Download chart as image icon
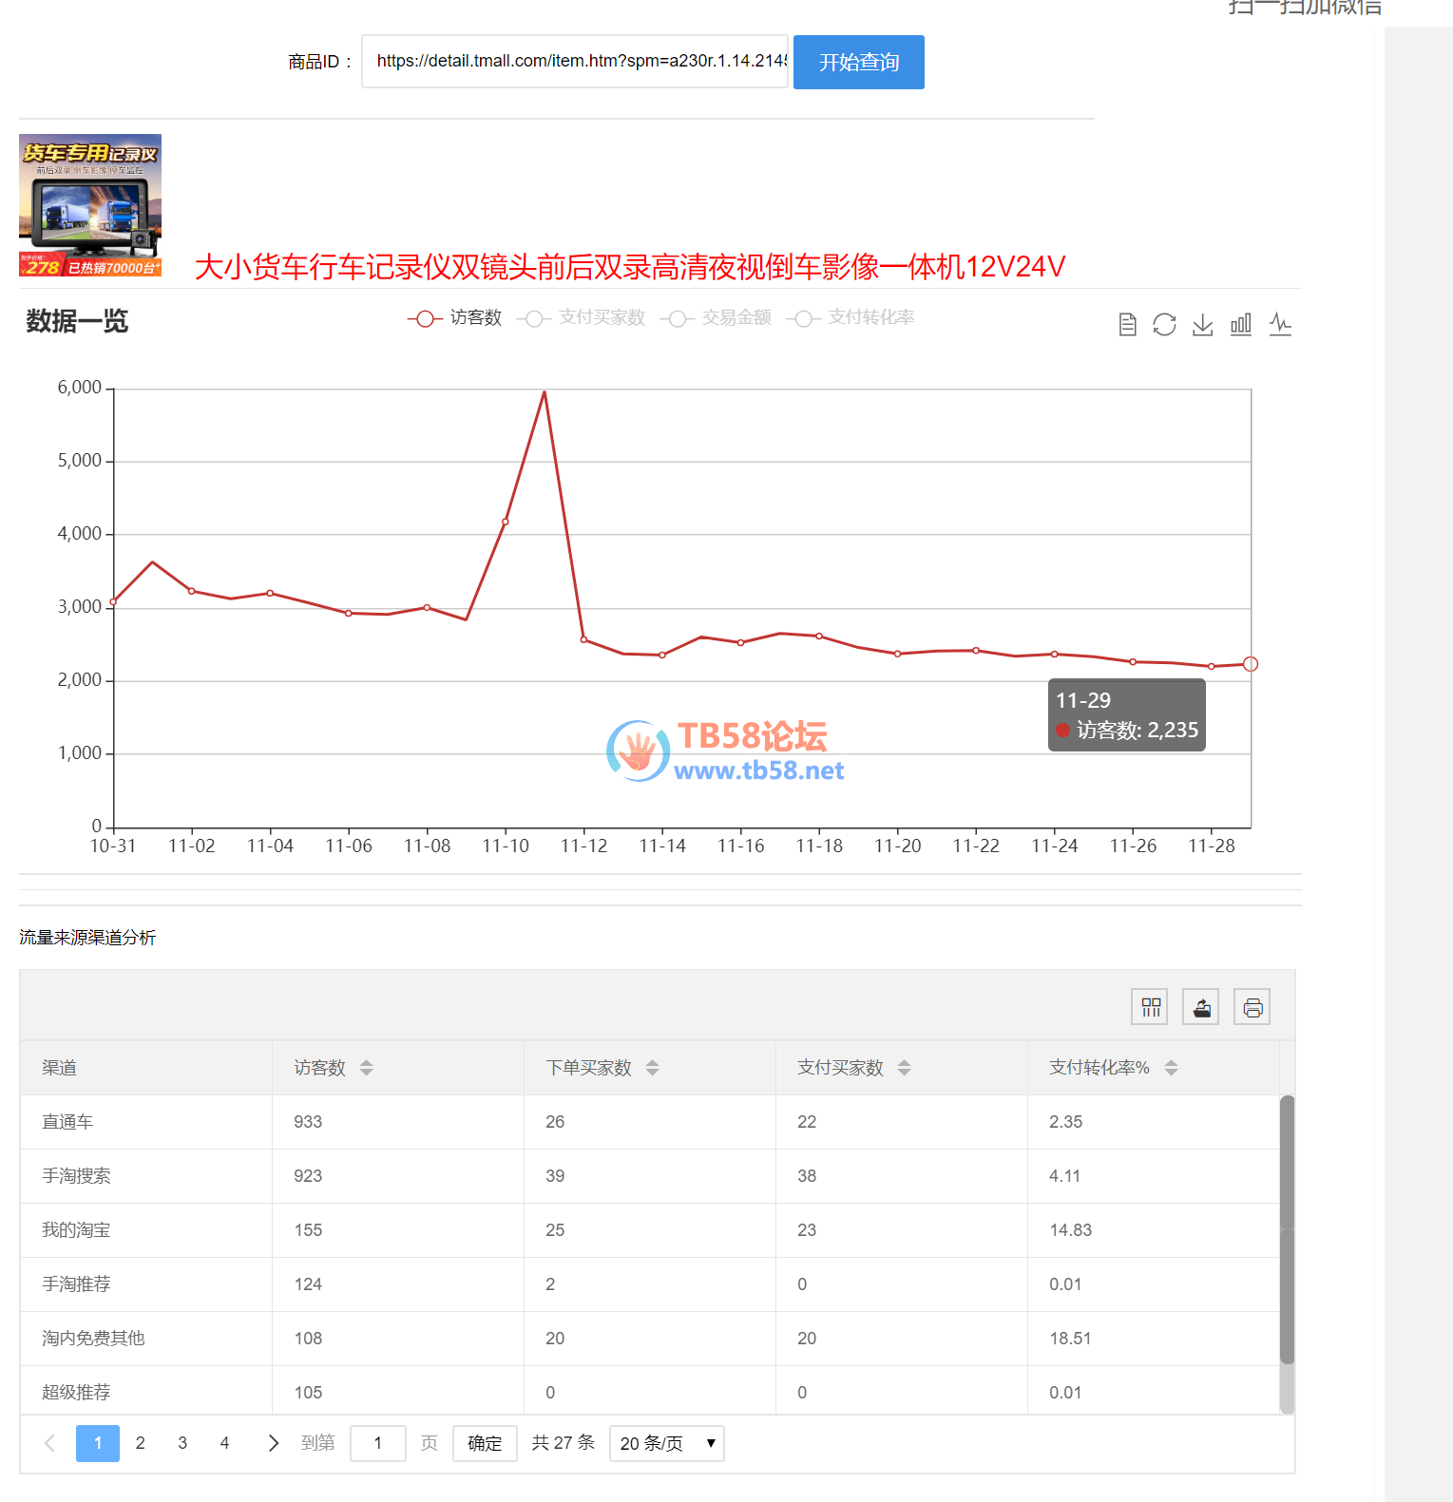The image size is (1453, 1502). pos(1202,325)
